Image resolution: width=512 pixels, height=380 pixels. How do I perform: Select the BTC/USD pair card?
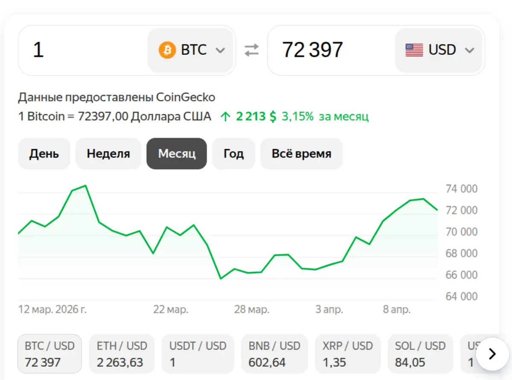[49, 353]
